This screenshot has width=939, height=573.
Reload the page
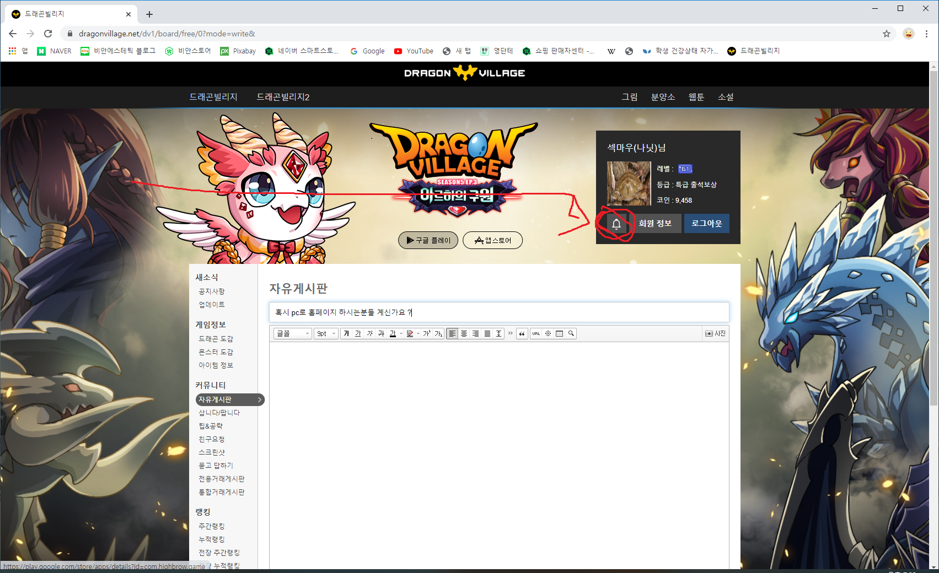point(48,34)
